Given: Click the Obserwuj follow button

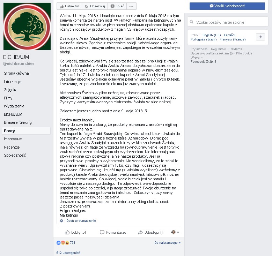Looking at the screenshot, I should coord(95,6).
